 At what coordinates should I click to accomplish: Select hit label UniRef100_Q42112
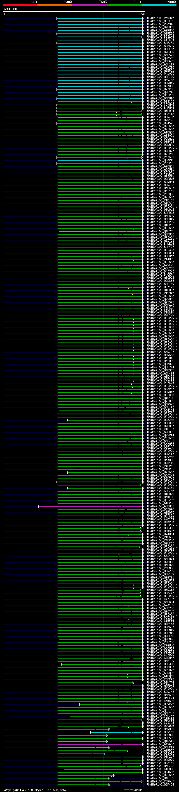point(161,114)
